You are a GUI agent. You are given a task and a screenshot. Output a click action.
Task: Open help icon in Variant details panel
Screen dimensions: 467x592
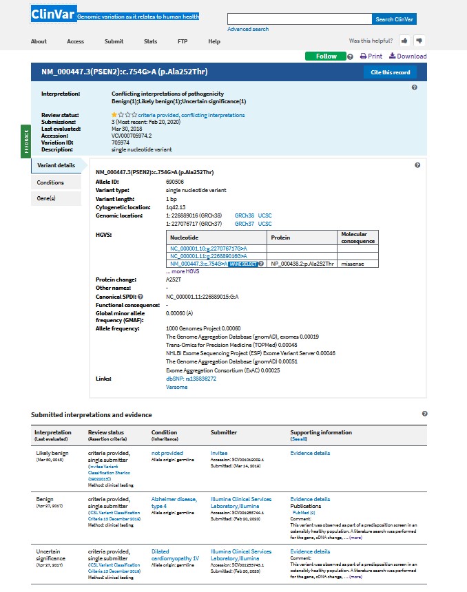pyautogui.click(x=417, y=165)
